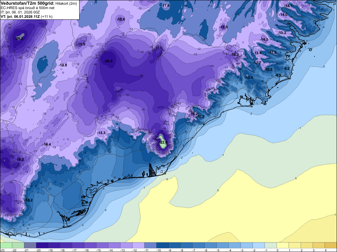
Task: Click the -20.0 temperature label
Action: click(x=108, y=61)
